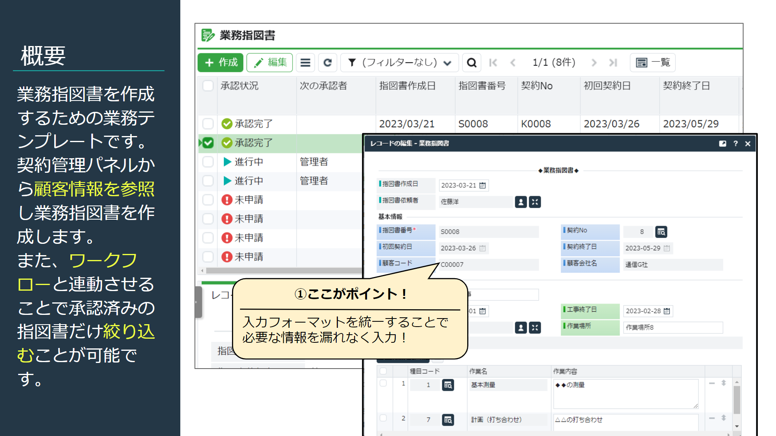
Task: Open the calendar next to 指図書作成日
Action: (483, 185)
